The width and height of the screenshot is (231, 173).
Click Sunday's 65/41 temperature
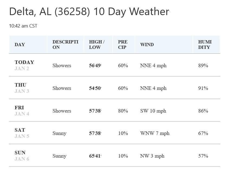(x=95, y=156)
